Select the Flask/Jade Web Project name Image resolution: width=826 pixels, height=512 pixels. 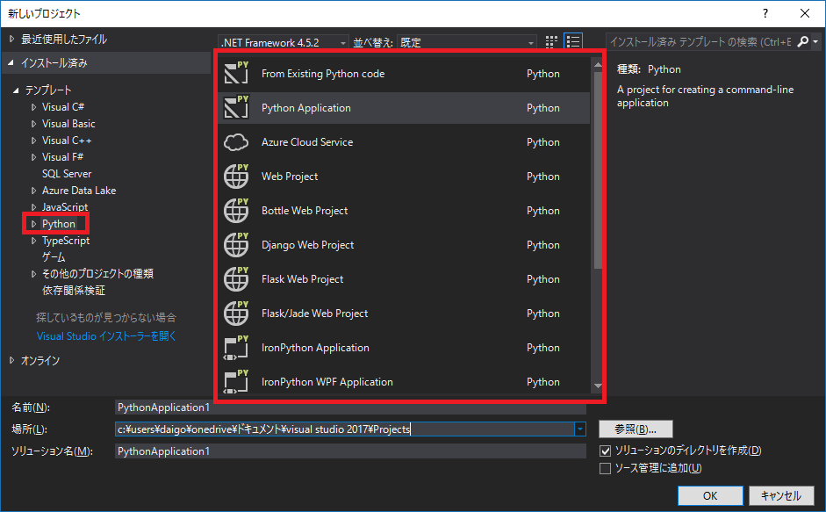click(x=314, y=314)
